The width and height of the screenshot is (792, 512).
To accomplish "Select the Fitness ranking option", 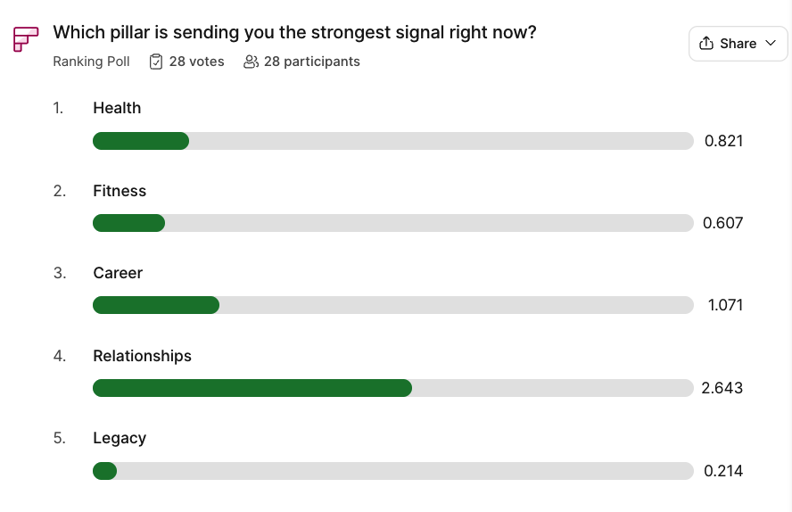I will tap(120, 191).
